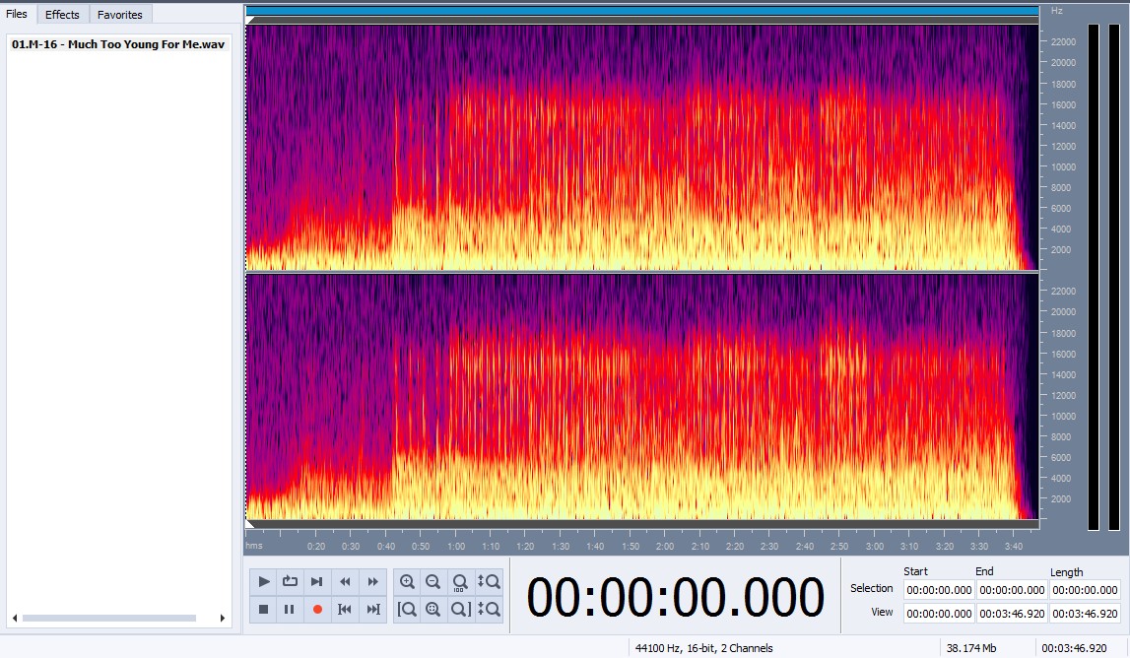
Task: Click the View Length time field
Action: (1085, 614)
